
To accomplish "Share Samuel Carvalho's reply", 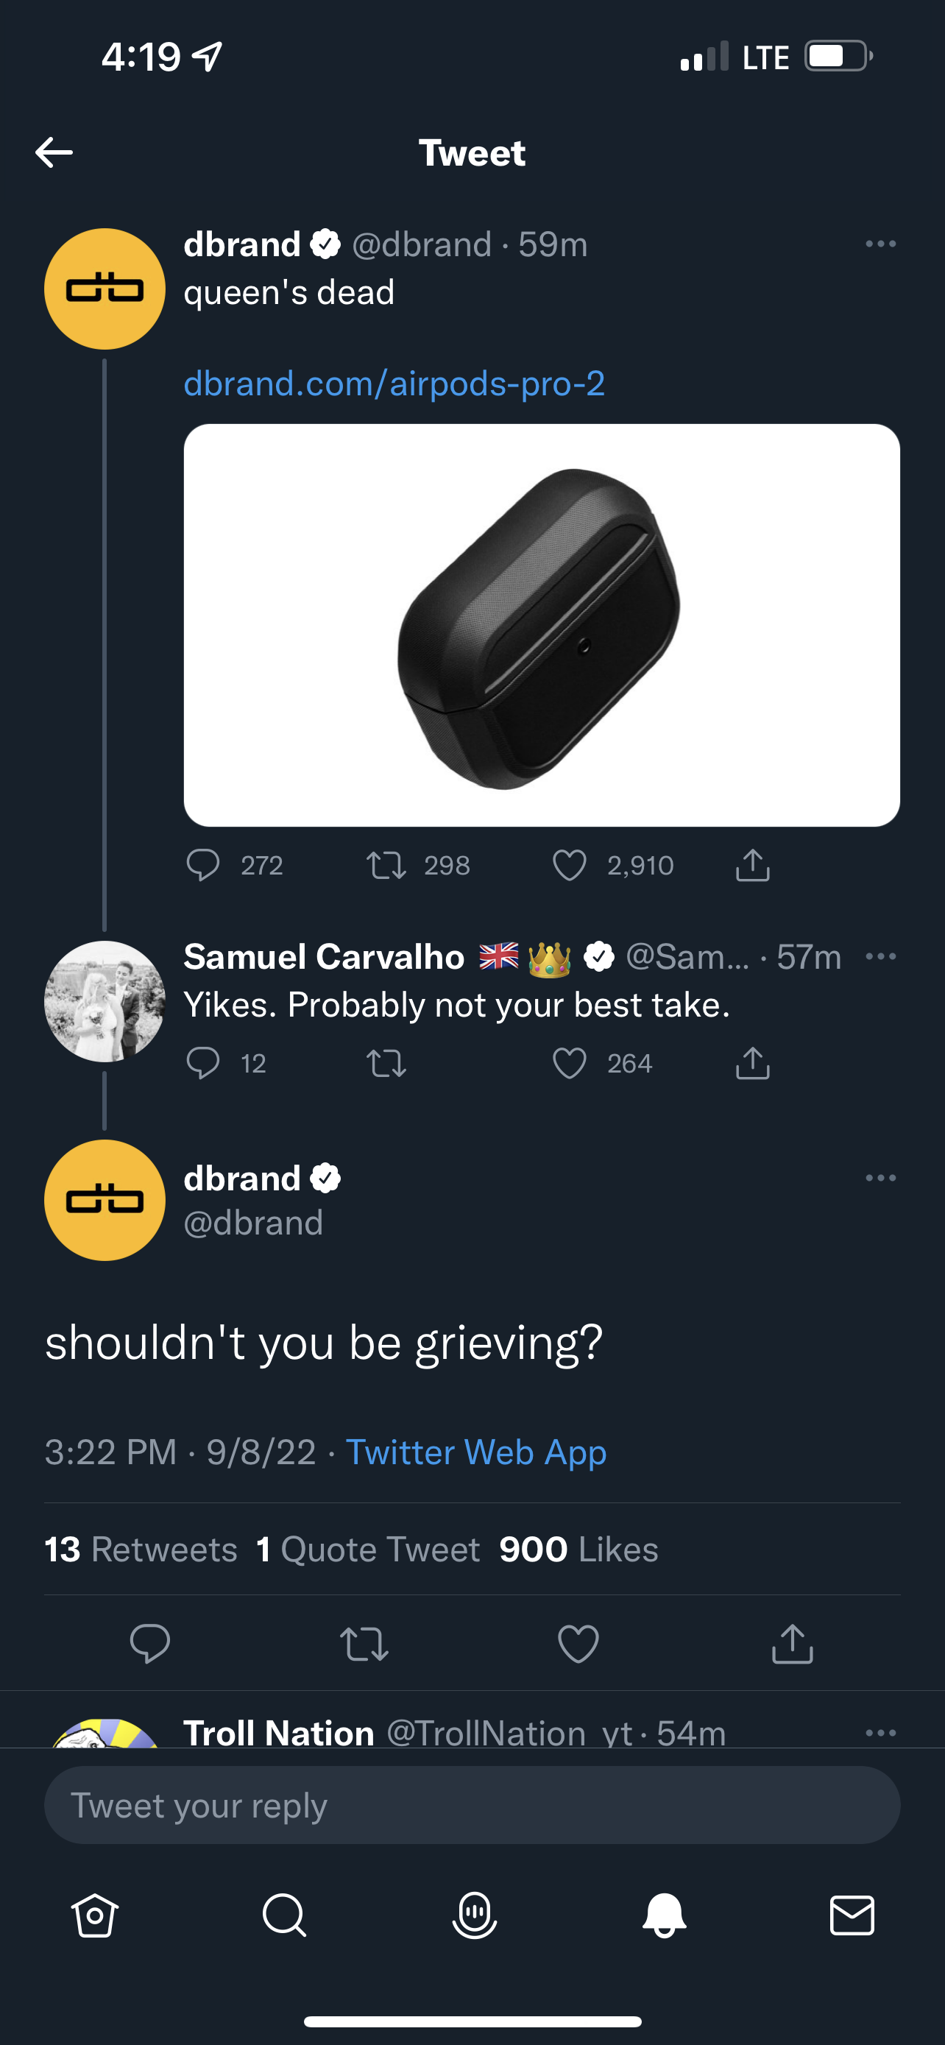I will 752,1063.
